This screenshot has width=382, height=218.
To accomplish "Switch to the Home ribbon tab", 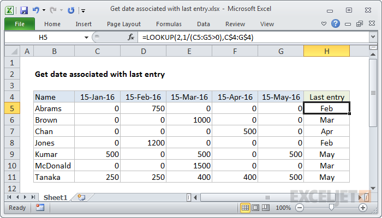I will [52, 24].
